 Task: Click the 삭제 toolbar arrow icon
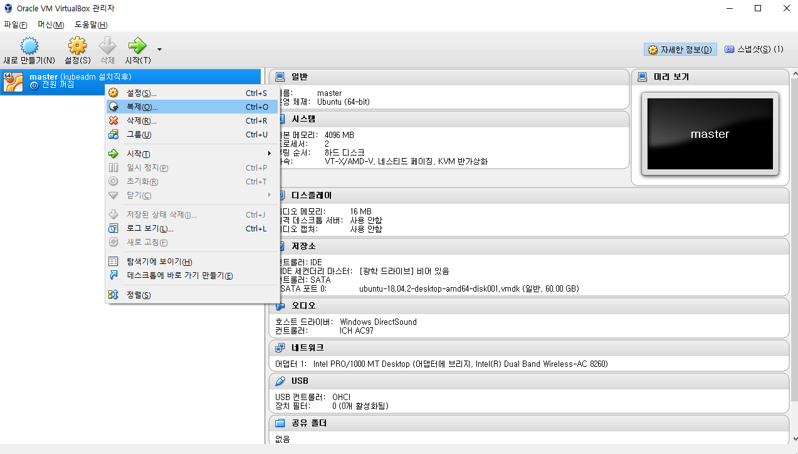(108, 46)
